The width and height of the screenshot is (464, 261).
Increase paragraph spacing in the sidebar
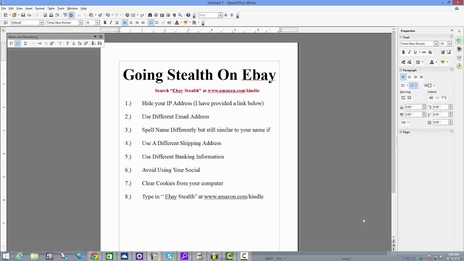pos(403,98)
